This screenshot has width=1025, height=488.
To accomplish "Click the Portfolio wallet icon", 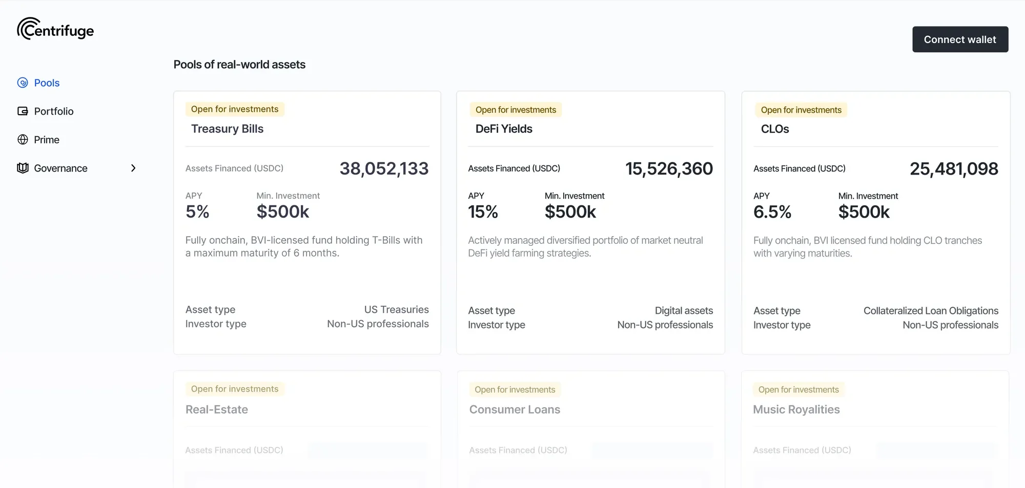I will [x=23, y=111].
